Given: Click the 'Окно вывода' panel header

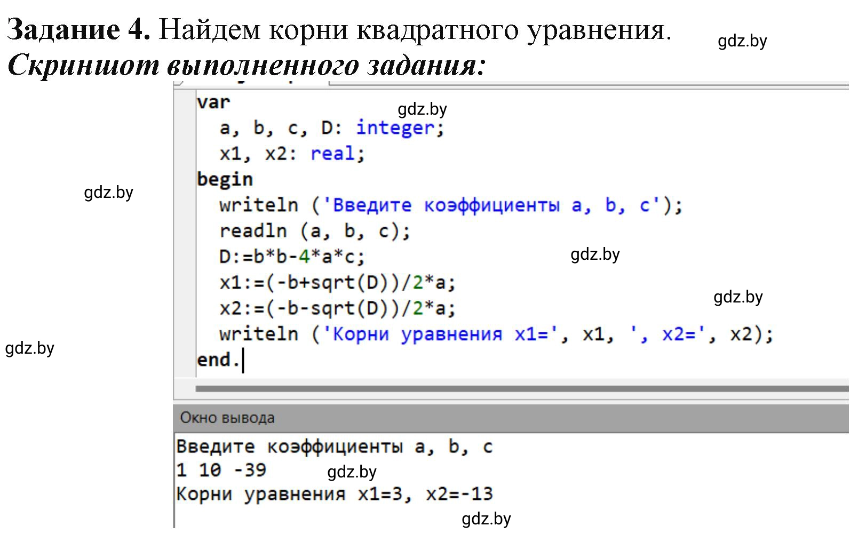Looking at the screenshot, I should [511, 418].
